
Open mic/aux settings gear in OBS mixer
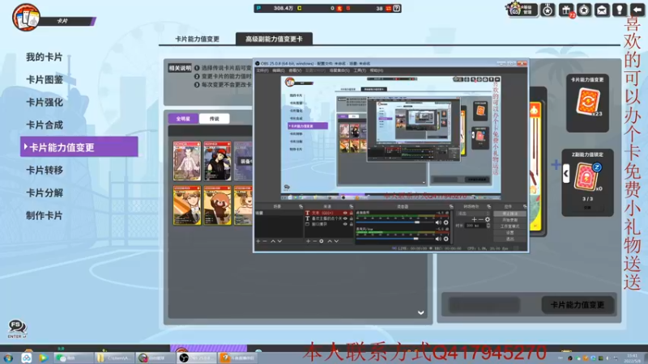[x=446, y=239]
